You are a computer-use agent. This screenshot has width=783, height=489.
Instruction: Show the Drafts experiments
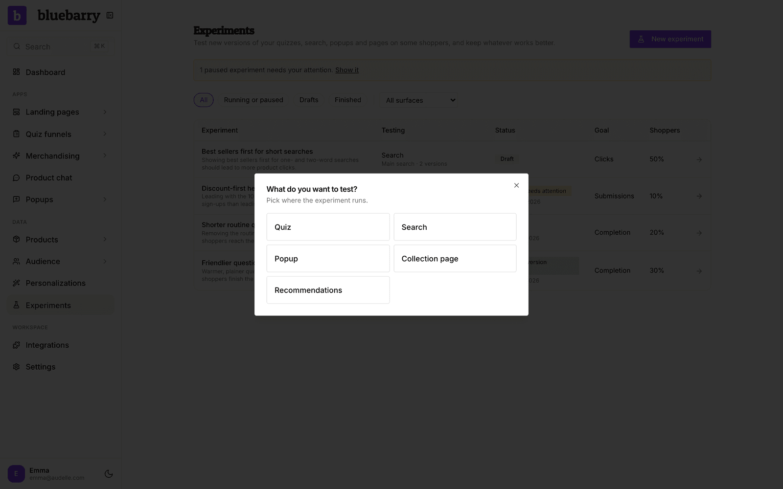coord(309,100)
